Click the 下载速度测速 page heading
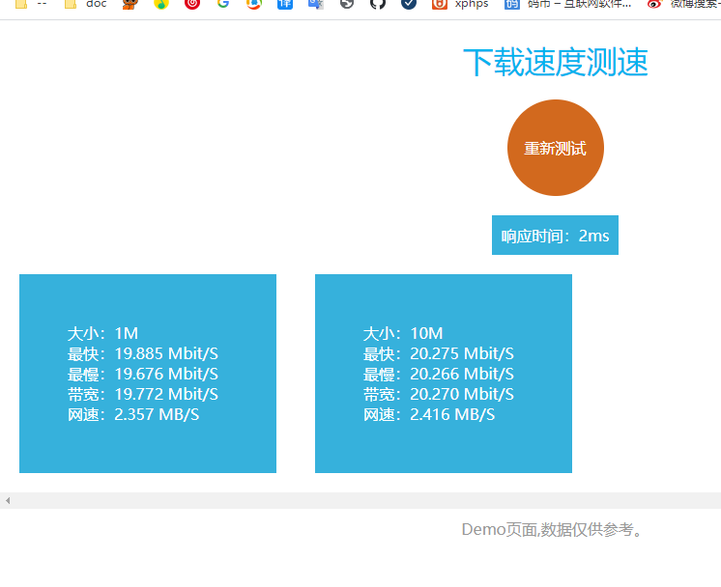The height and width of the screenshot is (587, 721). tap(555, 63)
